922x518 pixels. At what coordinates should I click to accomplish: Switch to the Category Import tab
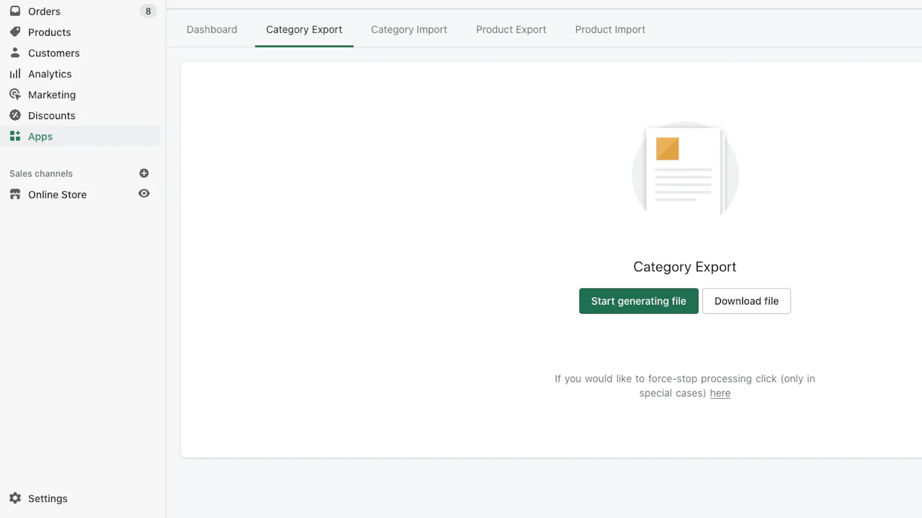[x=409, y=29]
